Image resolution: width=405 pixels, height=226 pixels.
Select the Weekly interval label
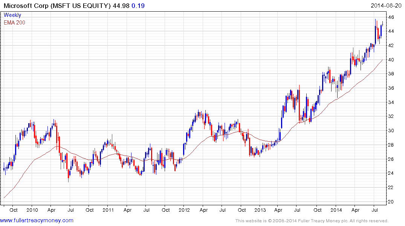12,15
